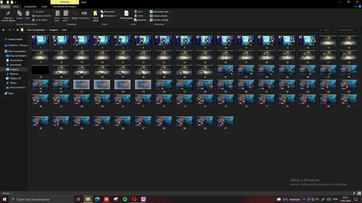Refresh the train folder
The width and height of the screenshot is (362, 203).
[326, 30]
